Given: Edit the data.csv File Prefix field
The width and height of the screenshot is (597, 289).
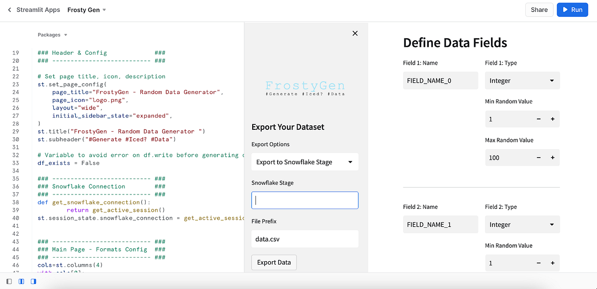Looking at the screenshot, I should point(304,239).
